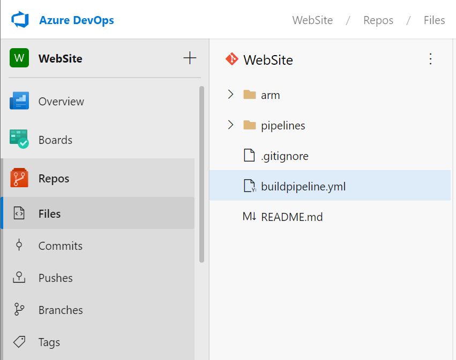Screen dimensions: 456x360
Task: Open the README.md file
Action: pyautogui.click(x=291, y=217)
